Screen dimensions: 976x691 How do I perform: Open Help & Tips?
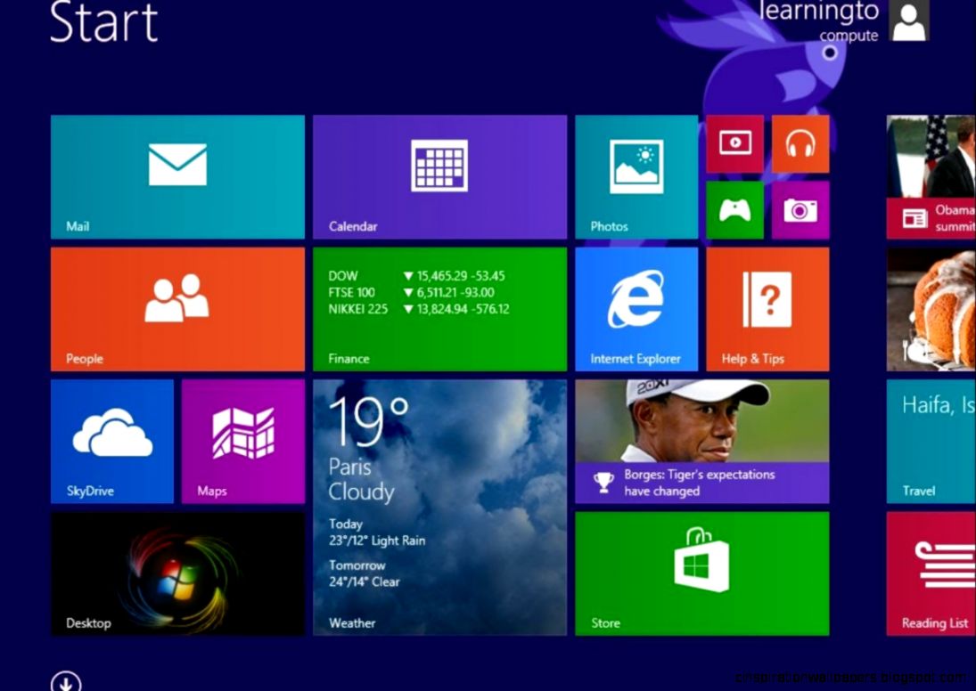coord(767,307)
